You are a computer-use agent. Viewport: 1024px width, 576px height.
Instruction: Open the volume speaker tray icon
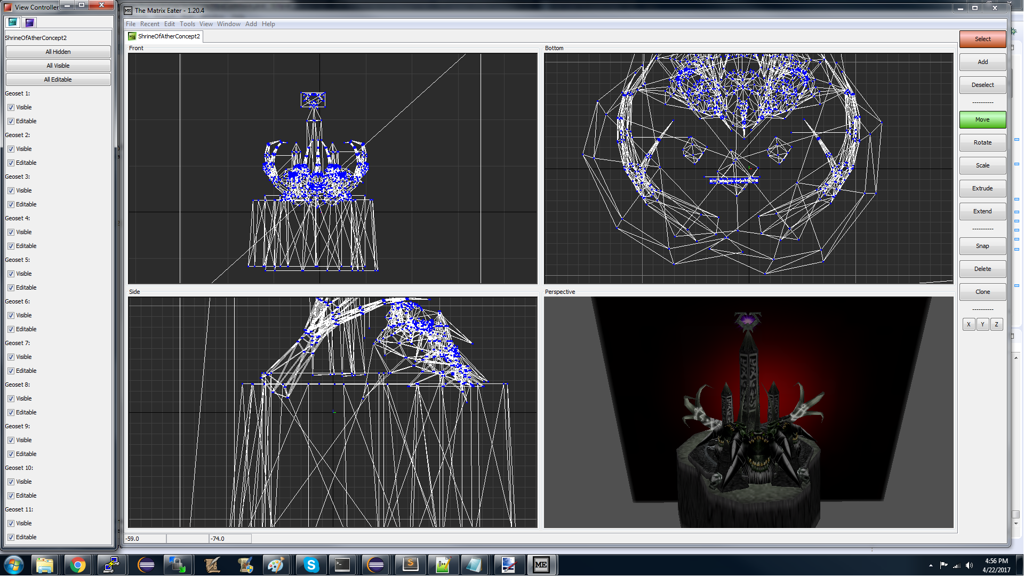(x=969, y=565)
